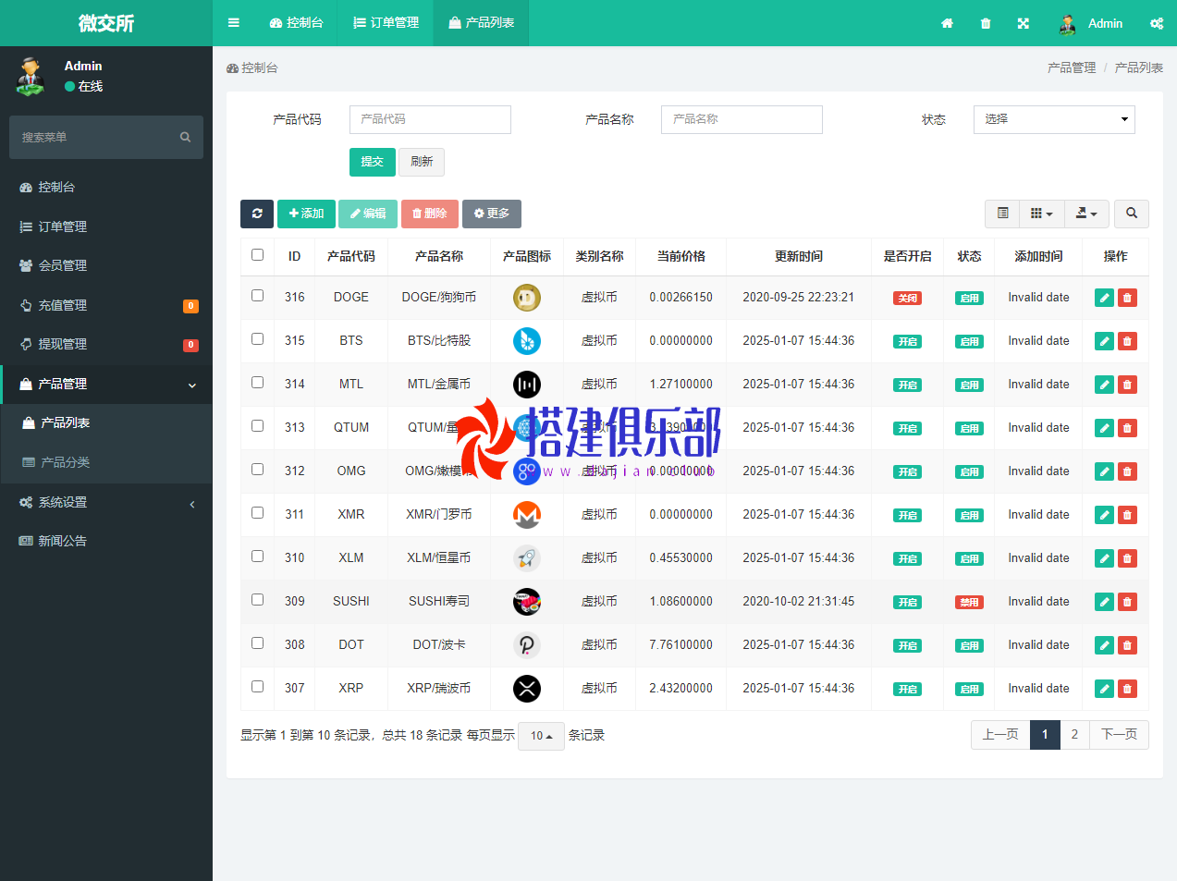Screen dimensions: 1177x881
Task: Open the 订单管理 top tab
Action: click(386, 23)
